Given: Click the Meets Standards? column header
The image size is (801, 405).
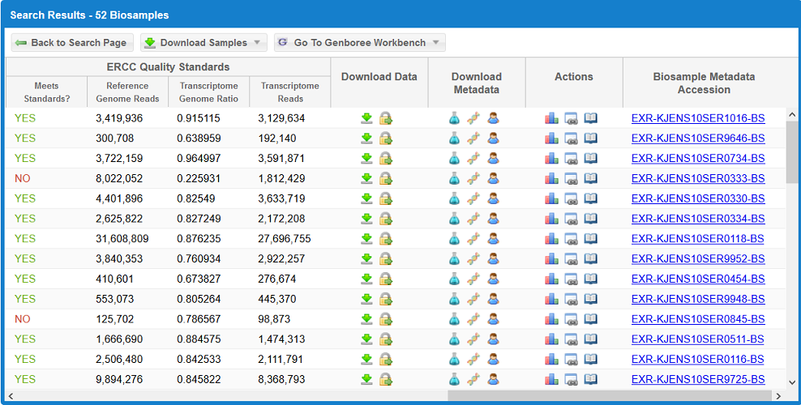Looking at the screenshot, I should tap(46, 92).
